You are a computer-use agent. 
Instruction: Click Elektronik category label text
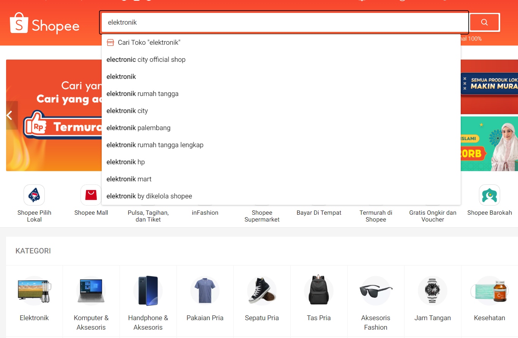coord(34,318)
